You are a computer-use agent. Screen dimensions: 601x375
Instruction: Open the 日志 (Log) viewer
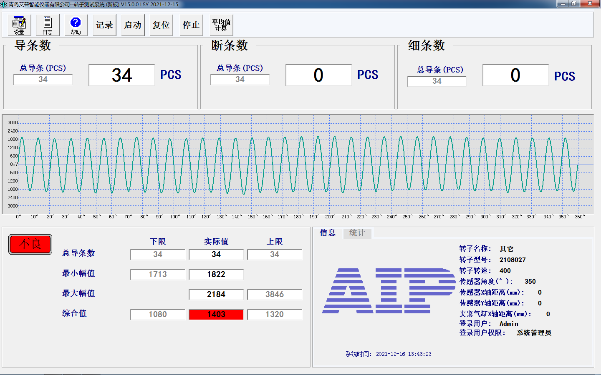(47, 25)
